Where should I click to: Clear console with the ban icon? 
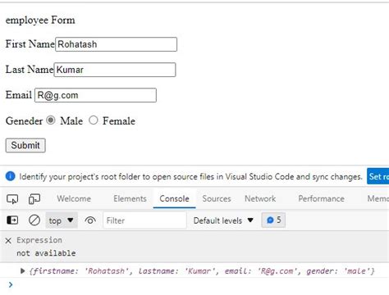34,220
